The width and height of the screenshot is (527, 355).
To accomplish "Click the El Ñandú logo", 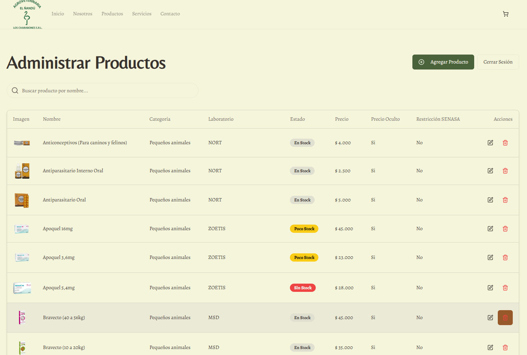I will [27, 15].
